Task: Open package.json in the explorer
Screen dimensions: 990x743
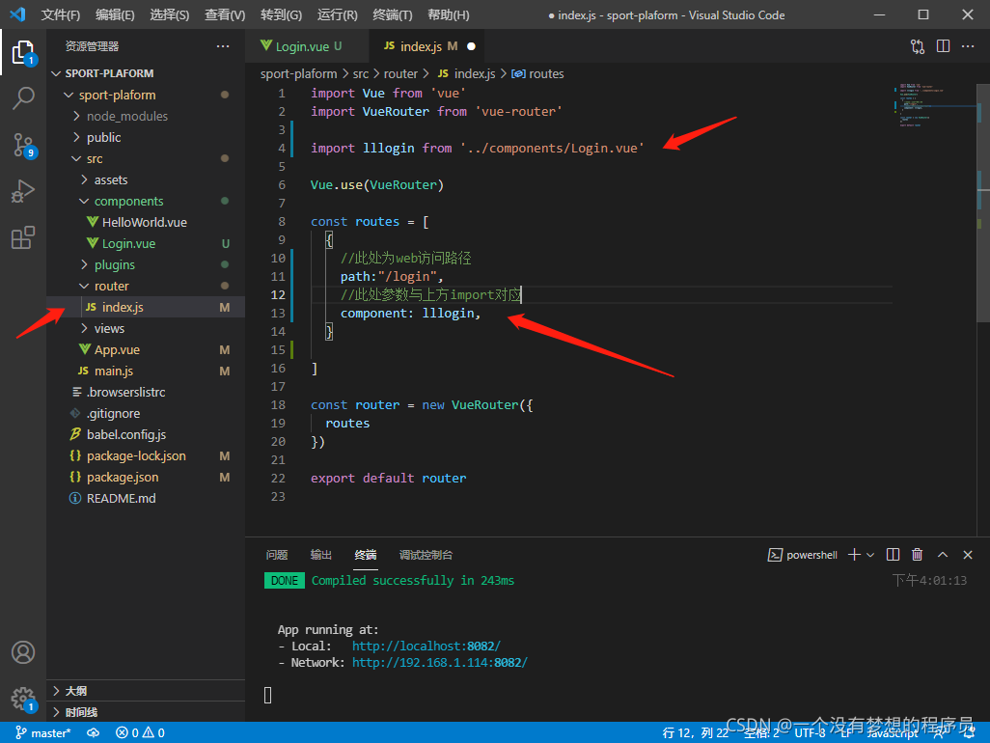Action: pyautogui.click(x=123, y=478)
